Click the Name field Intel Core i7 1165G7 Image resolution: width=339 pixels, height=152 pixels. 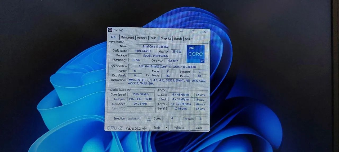[x=156, y=46]
